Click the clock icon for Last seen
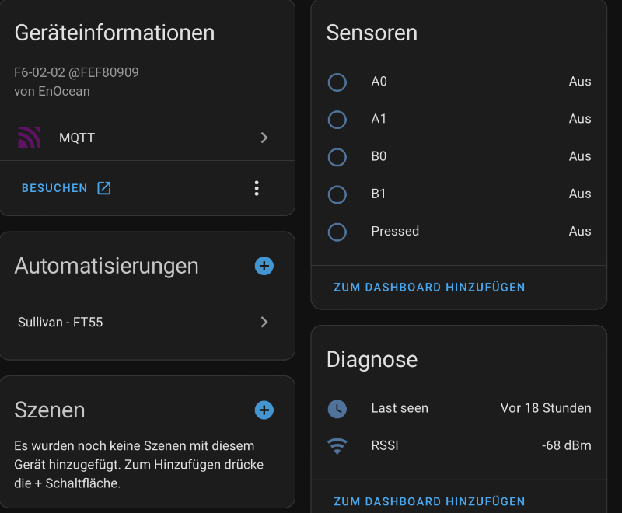Viewport: 622px width, 513px height. tap(337, 408)
